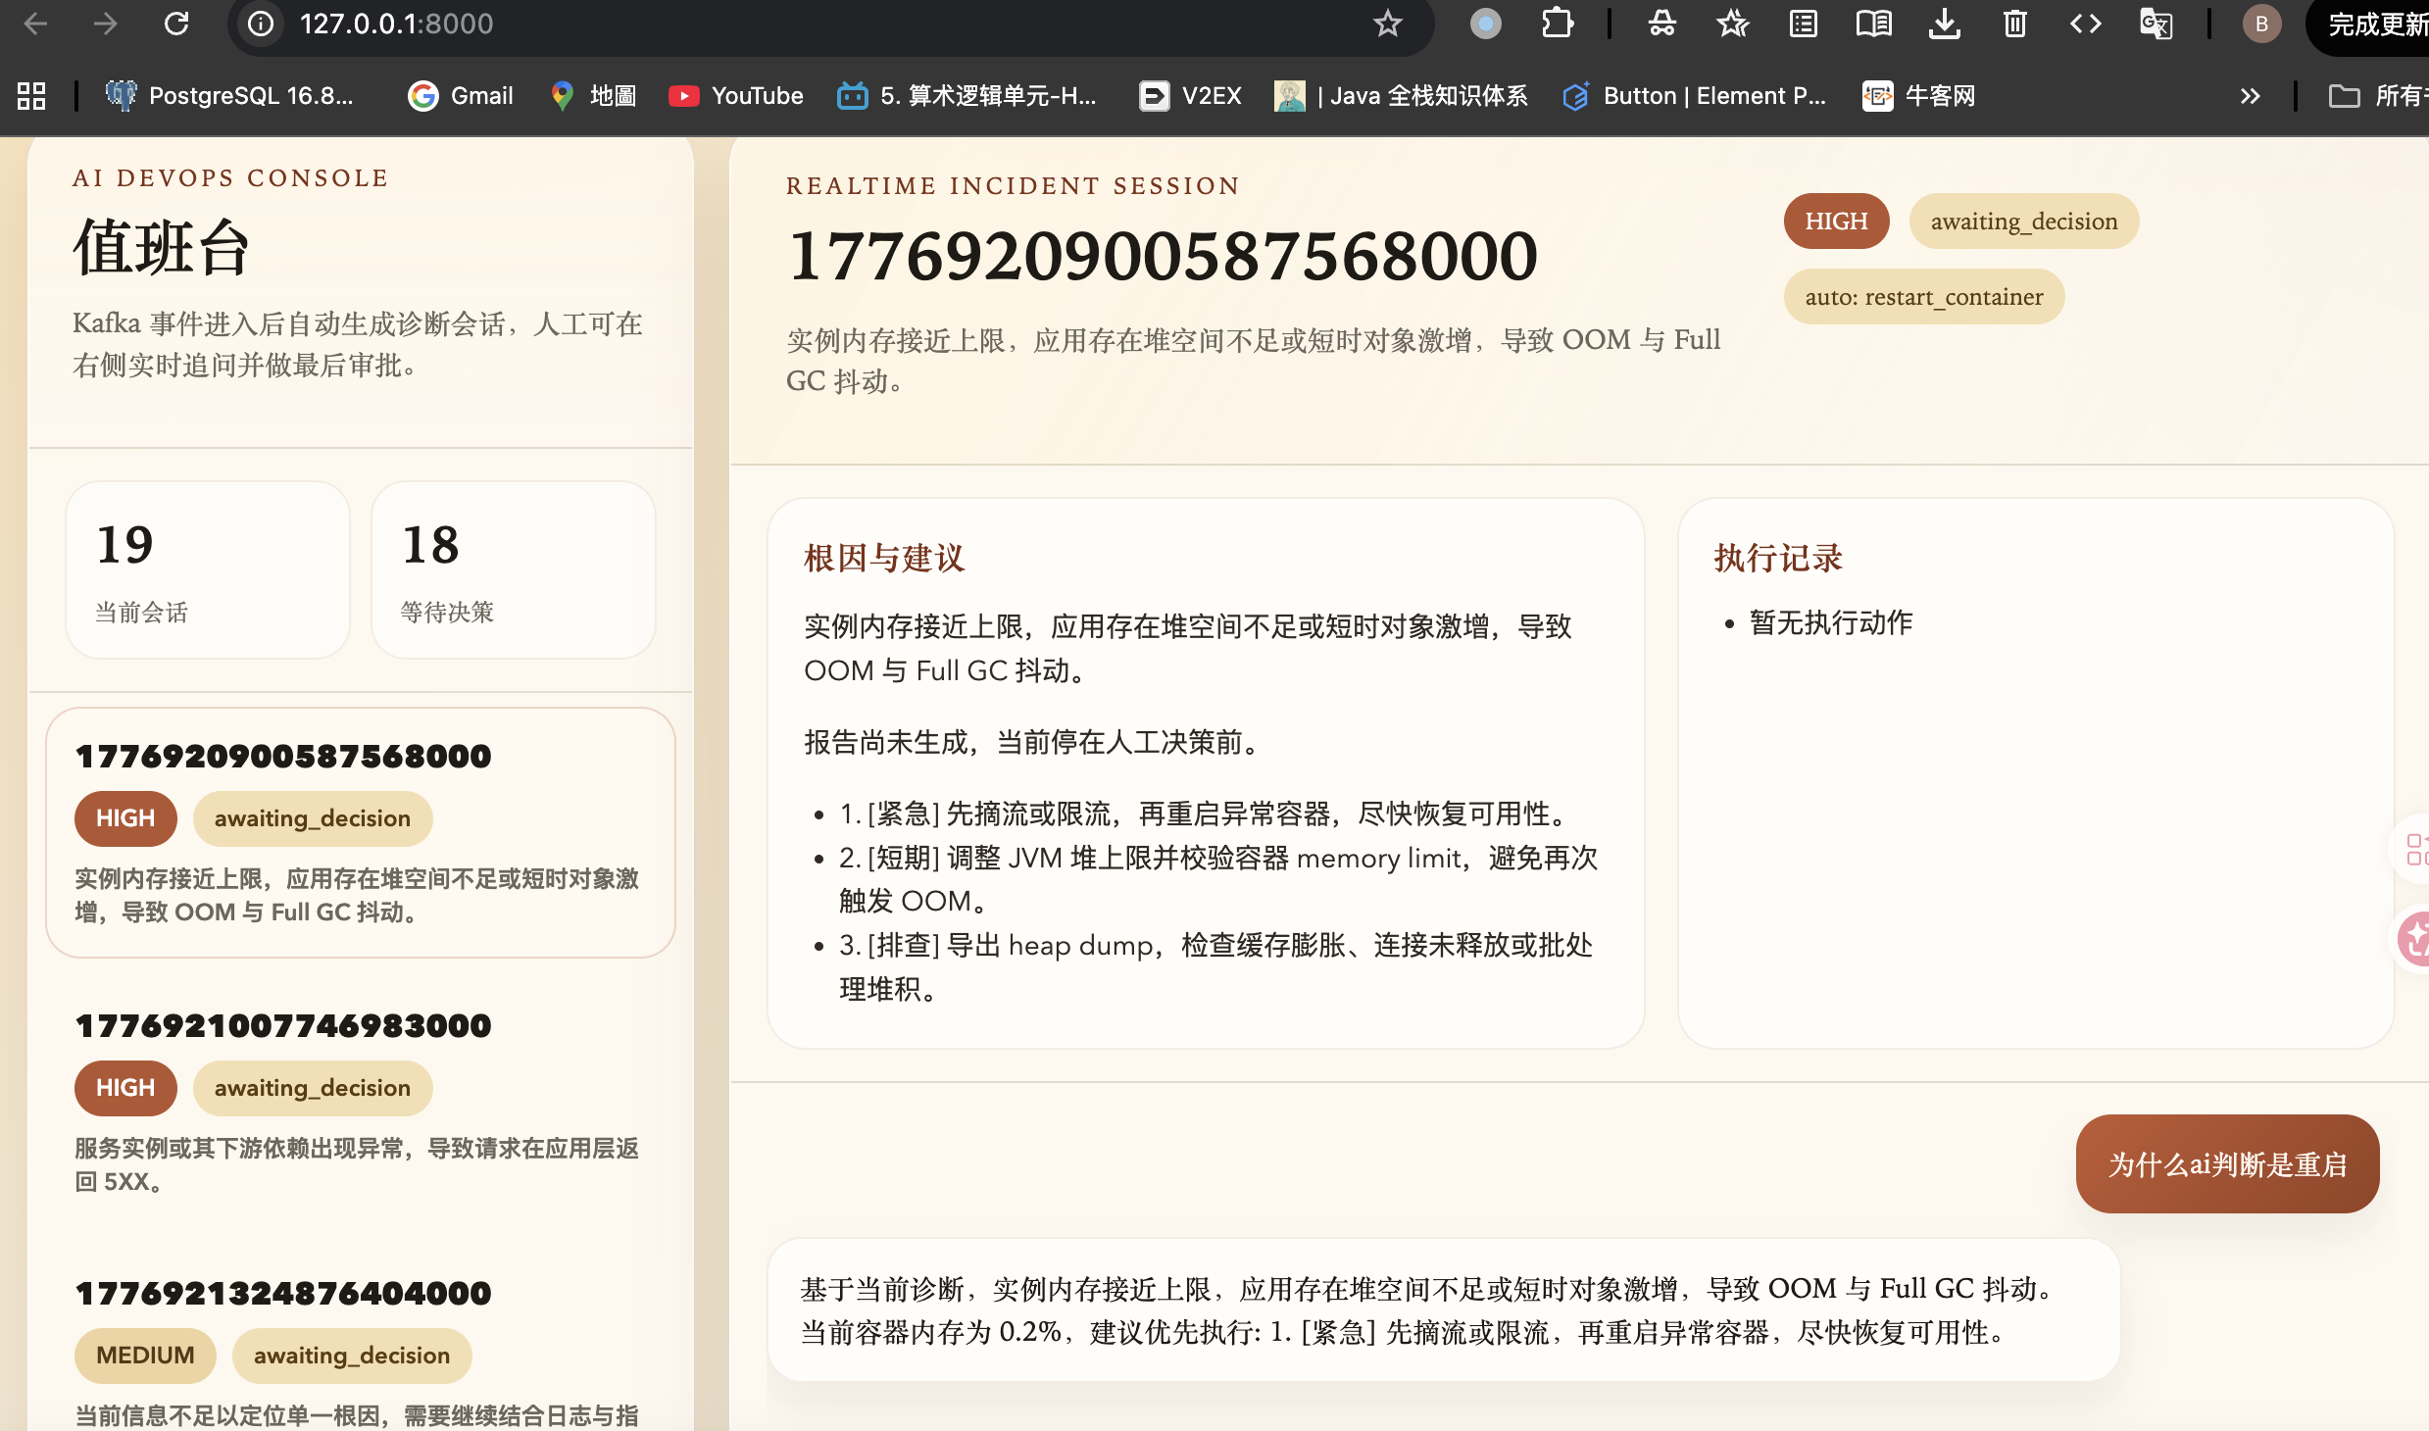Open the Gmail bookmark

tap(461, 95)
